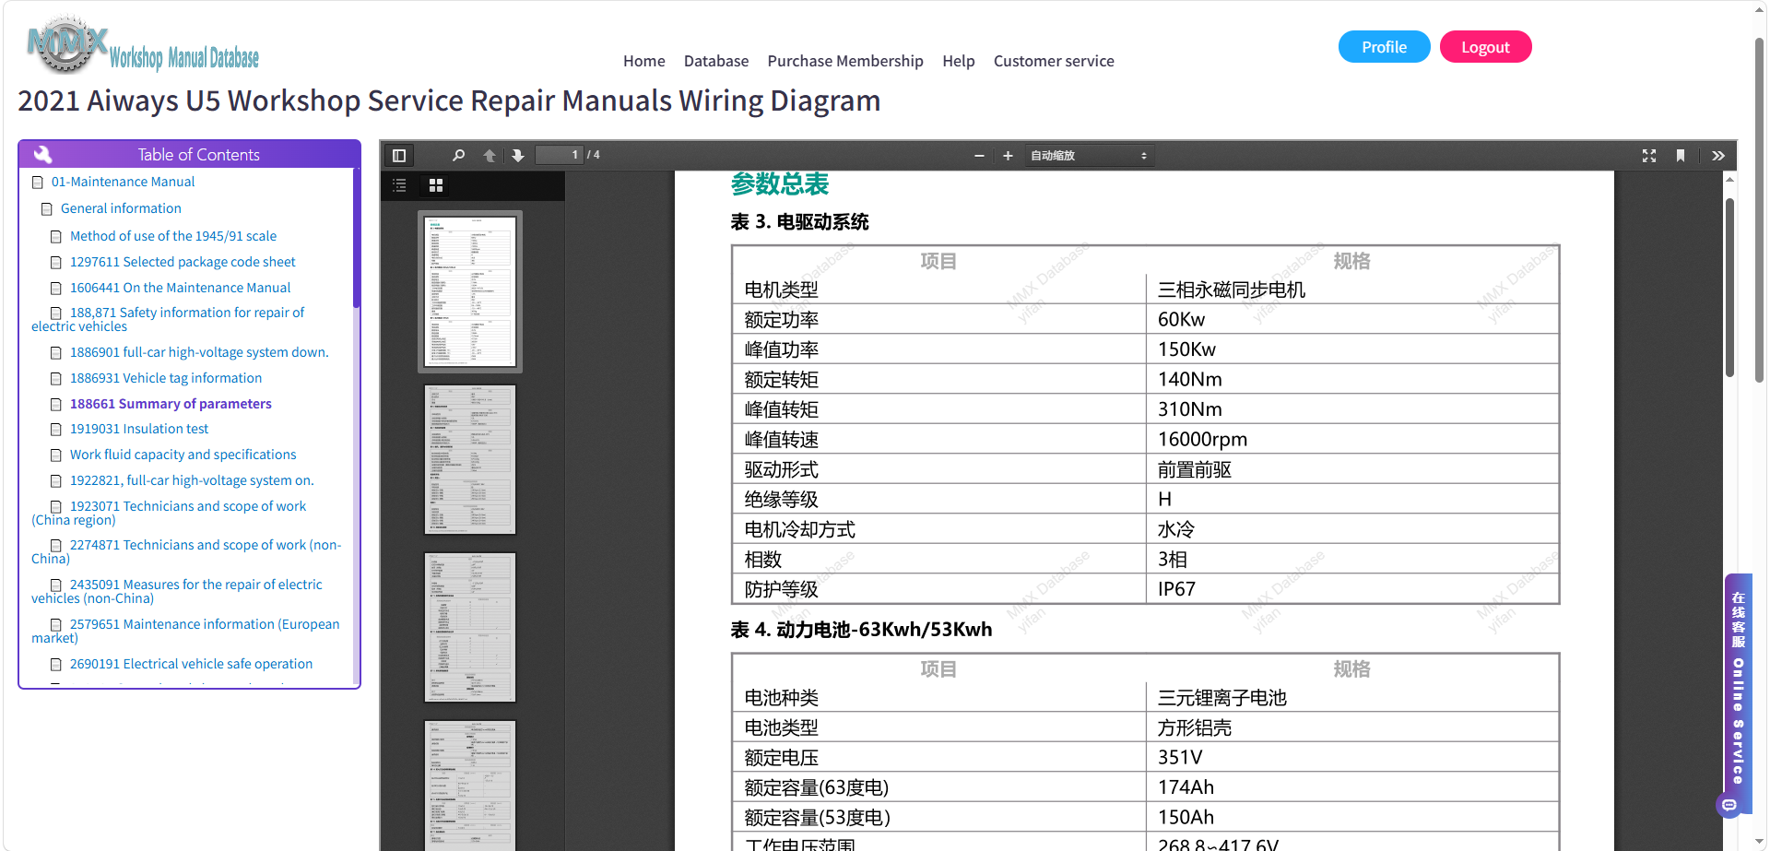
Task: Click the Table of Contents scrollbar
Action: click(356, 237)
